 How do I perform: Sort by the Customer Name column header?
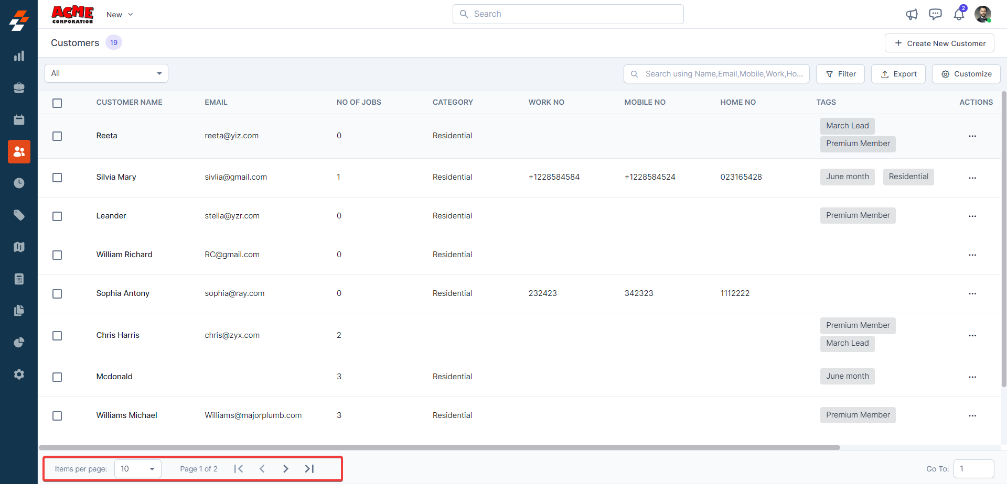point(129,102)
